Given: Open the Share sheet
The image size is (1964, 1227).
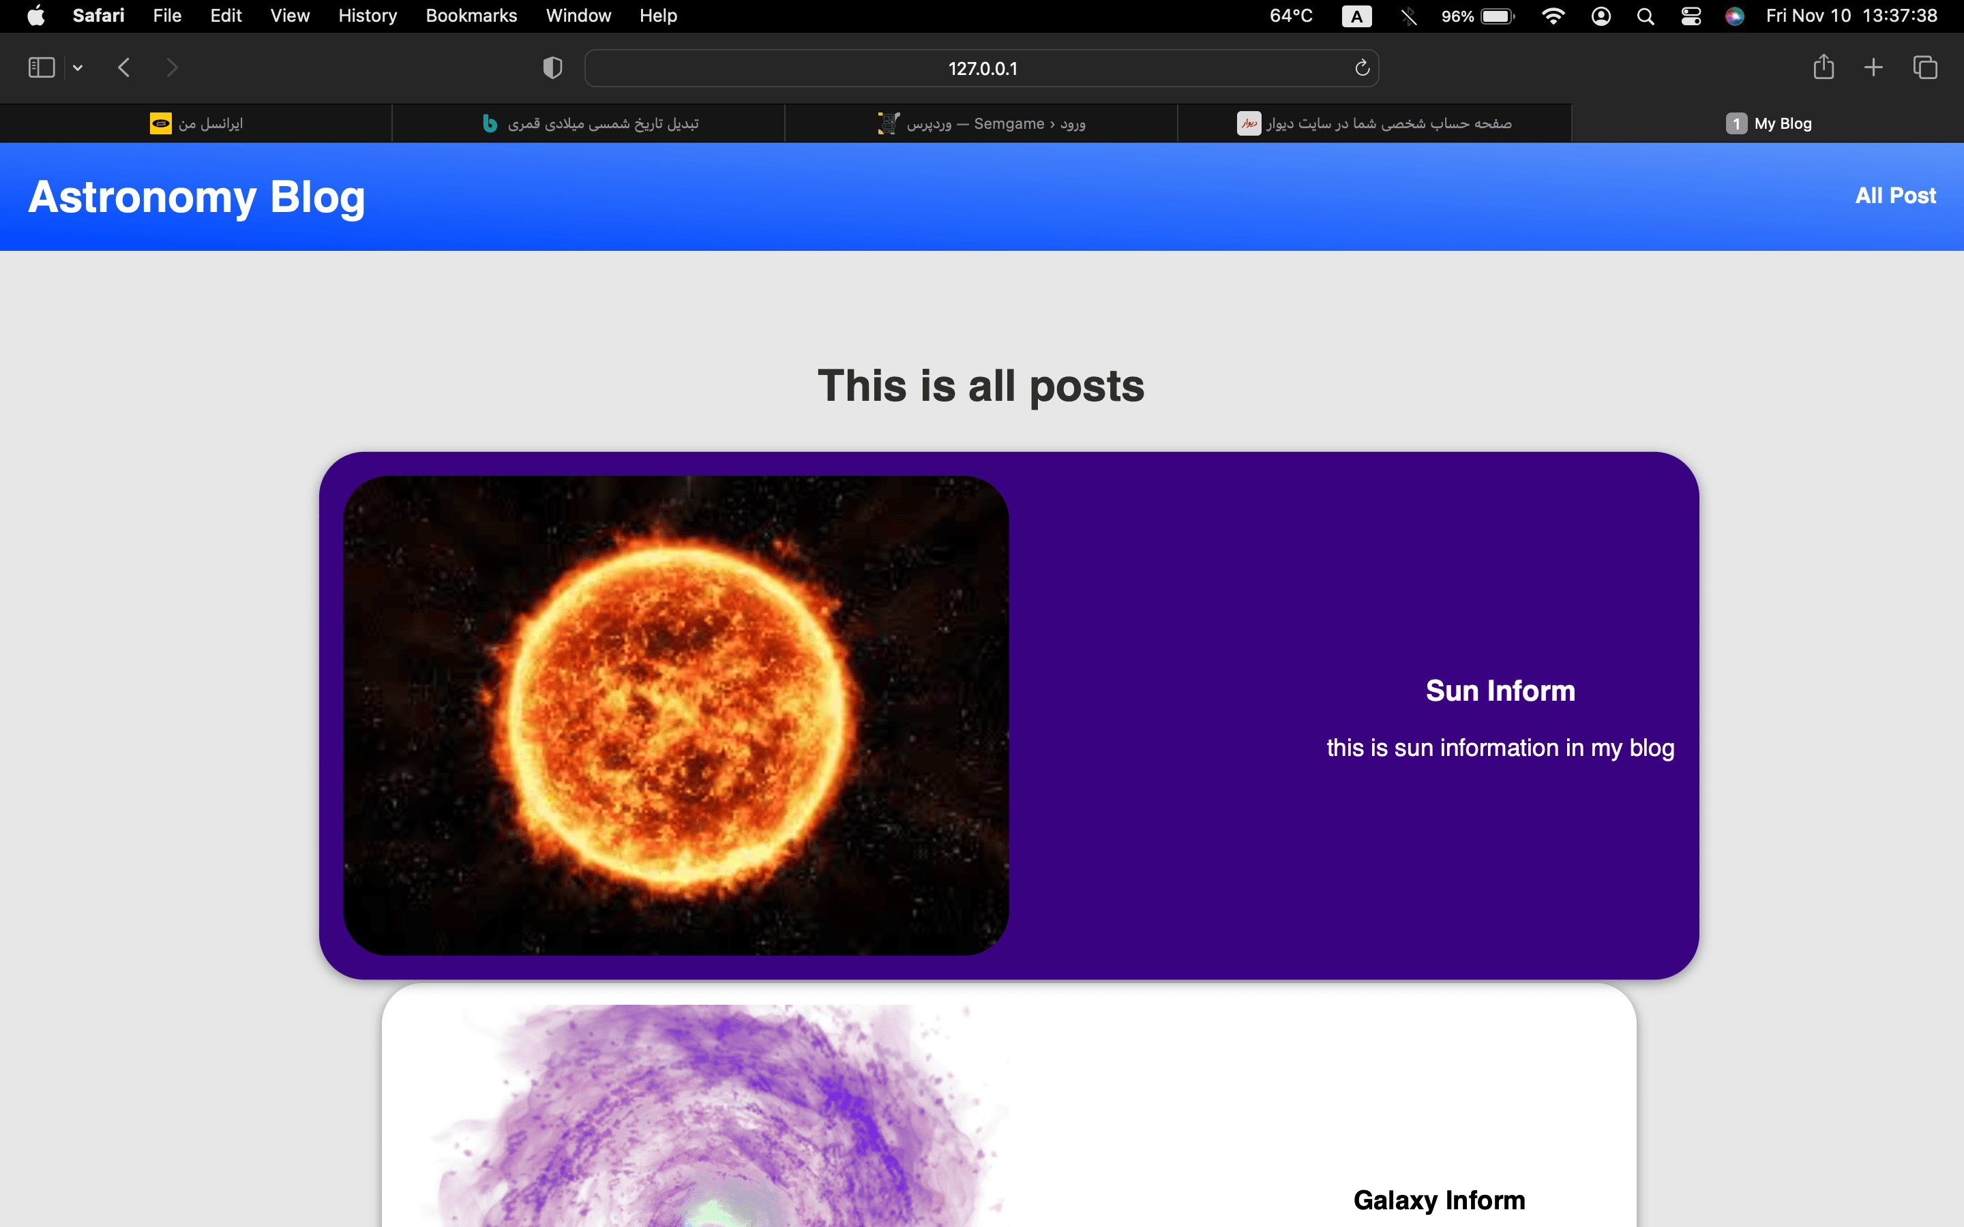Looking at the screenshot, I should tap(1824, 67).
